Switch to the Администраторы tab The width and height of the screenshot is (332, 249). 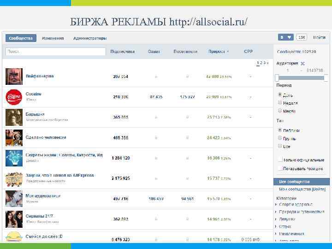[90, 38]
